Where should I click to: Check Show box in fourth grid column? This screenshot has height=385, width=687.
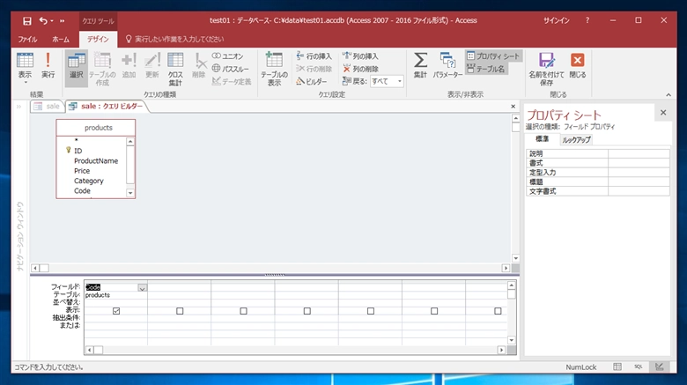click(x=307, y=311)
